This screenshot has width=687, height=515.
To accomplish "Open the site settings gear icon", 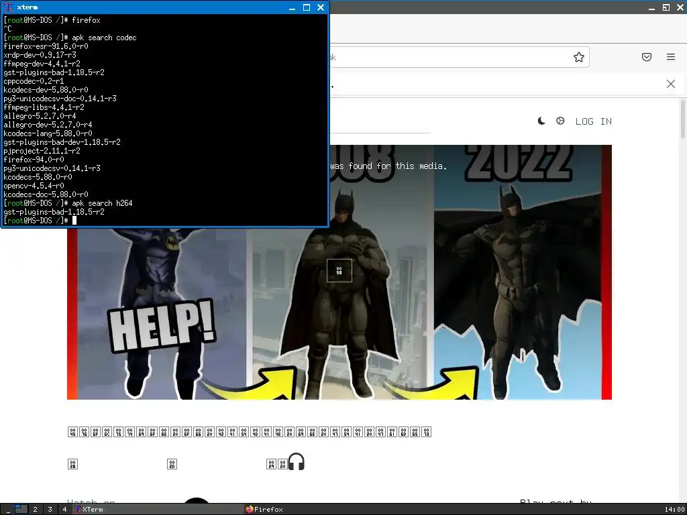I will point(560,121).
